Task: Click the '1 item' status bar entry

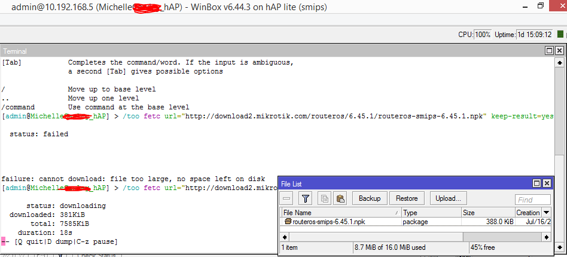Action: point(316,247)
